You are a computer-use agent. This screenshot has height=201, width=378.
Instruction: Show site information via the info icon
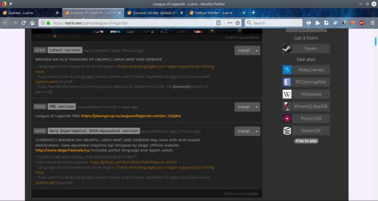[43, 23]
